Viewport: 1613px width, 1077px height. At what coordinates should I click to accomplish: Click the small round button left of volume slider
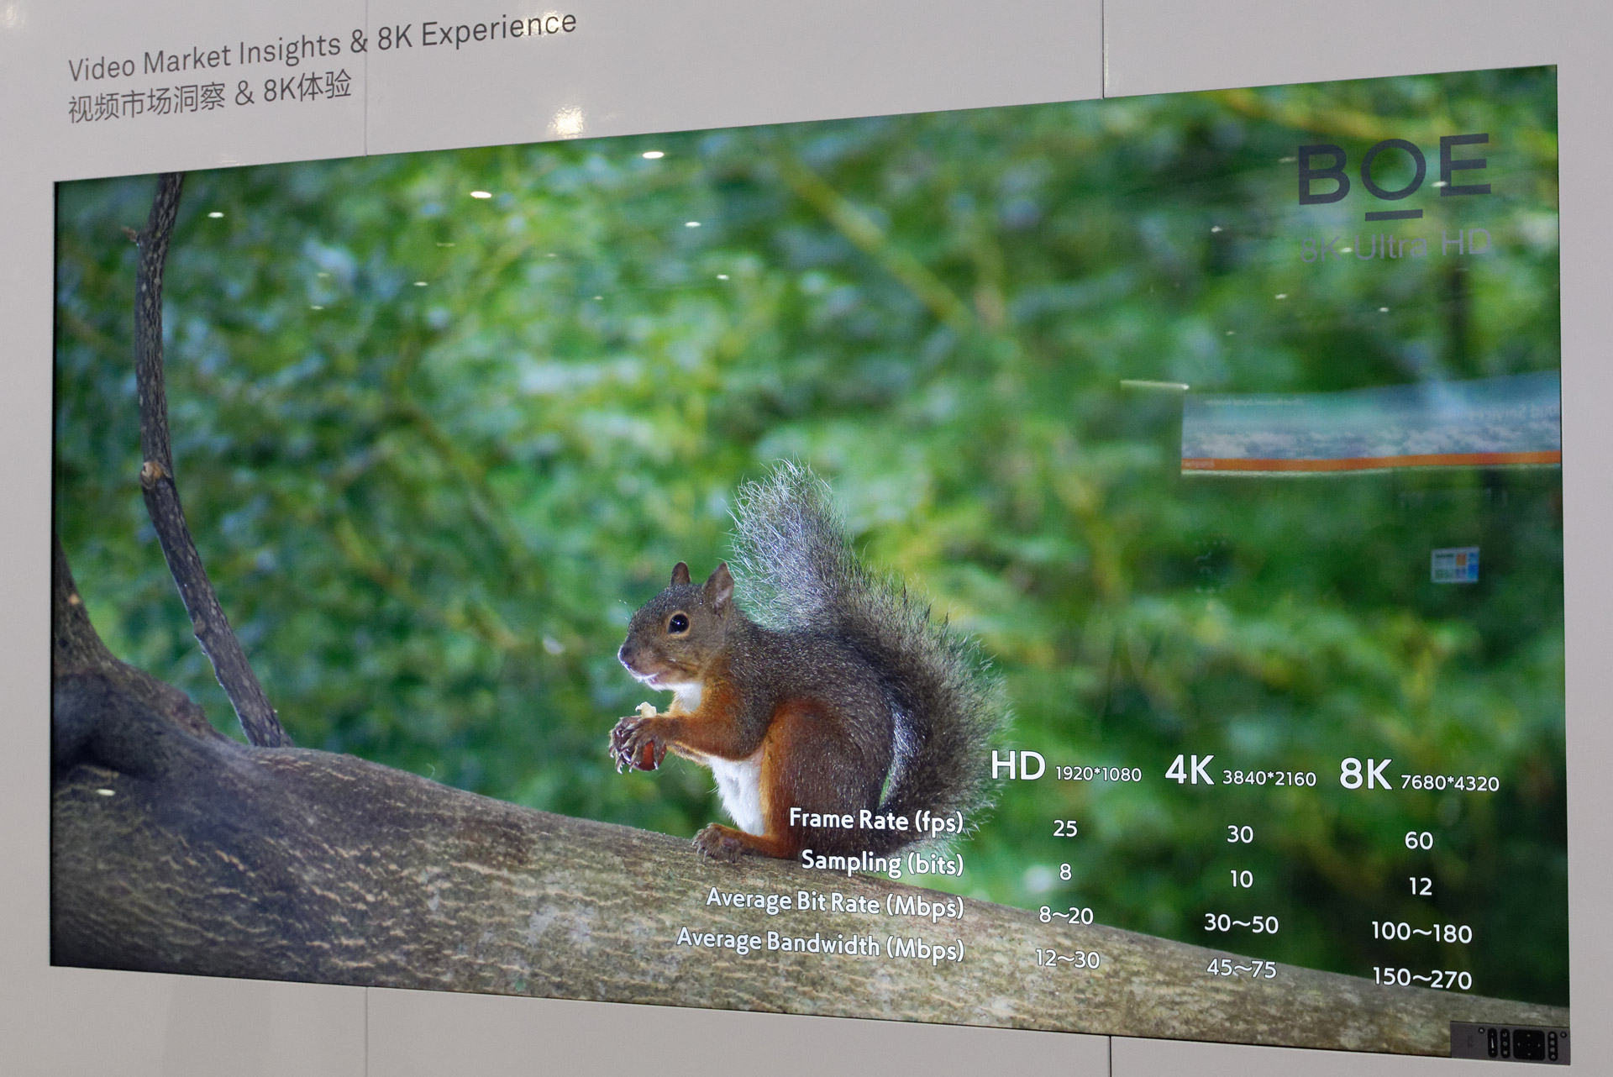(1481, 1031)
